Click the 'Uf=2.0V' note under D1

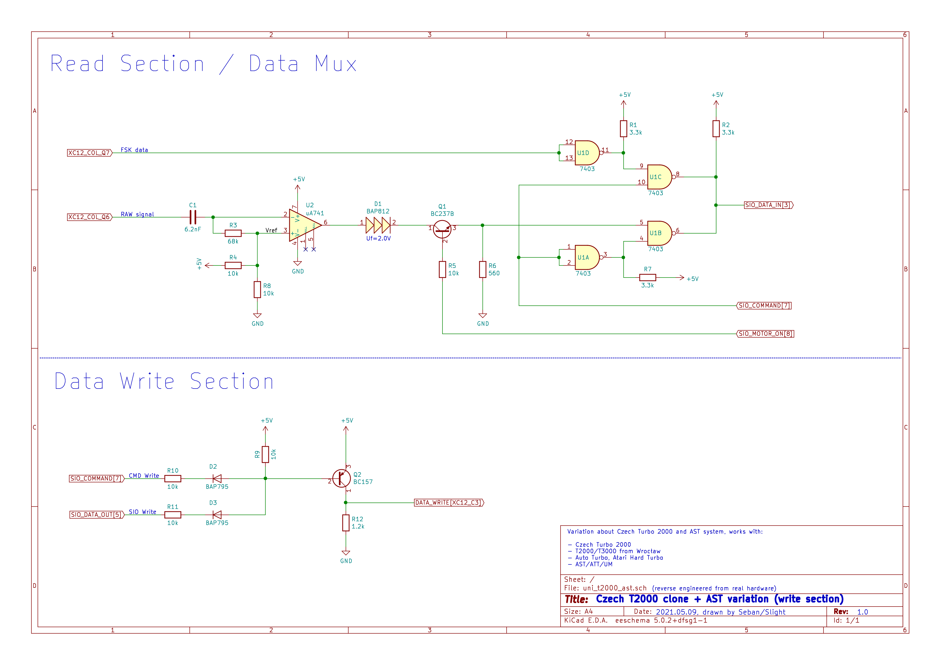click(378, 238)
